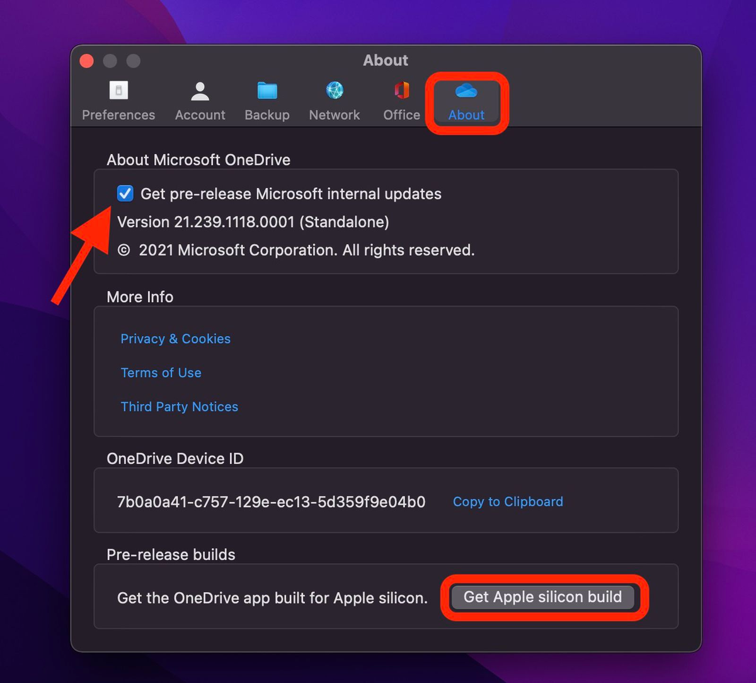Click the OneDrive Device ID heading

tap(175, 458)
